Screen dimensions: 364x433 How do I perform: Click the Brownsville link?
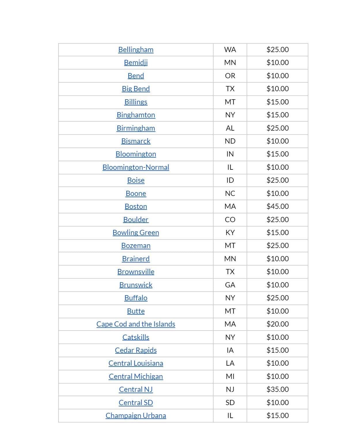coord(136,272)
